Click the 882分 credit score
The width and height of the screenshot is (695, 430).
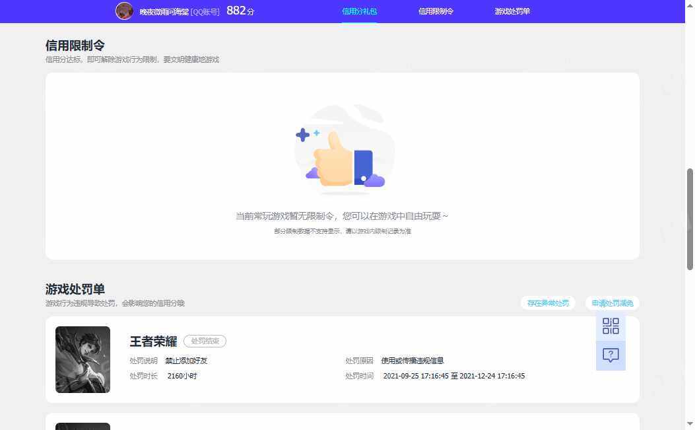coord(240,11)
